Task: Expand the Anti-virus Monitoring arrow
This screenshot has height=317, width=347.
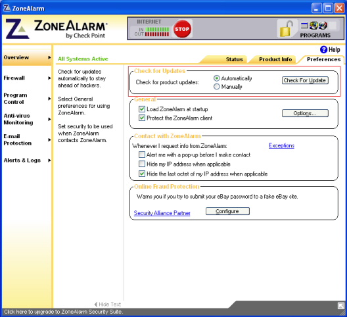Action: tap(49, 119)
